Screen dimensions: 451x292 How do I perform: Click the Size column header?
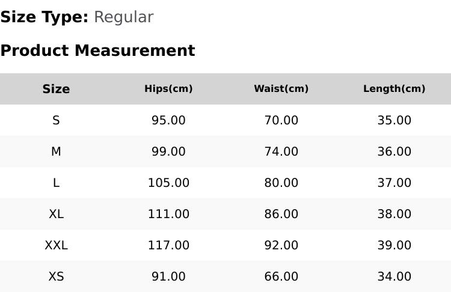56,89
